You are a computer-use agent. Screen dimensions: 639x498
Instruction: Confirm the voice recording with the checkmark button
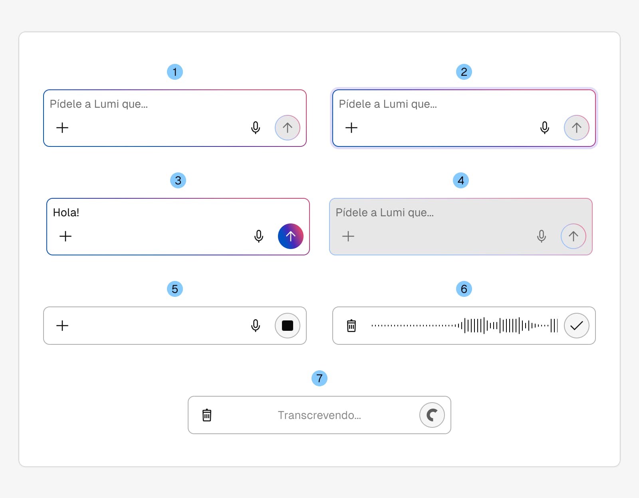coord(576,326)
